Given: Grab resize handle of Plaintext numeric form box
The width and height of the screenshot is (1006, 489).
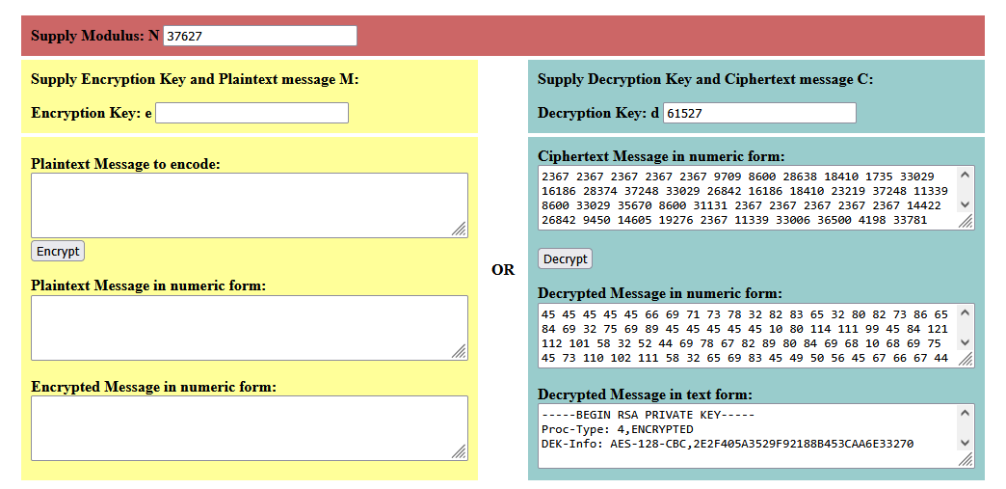Looking at the screenshot, I should tap(460, 351).
